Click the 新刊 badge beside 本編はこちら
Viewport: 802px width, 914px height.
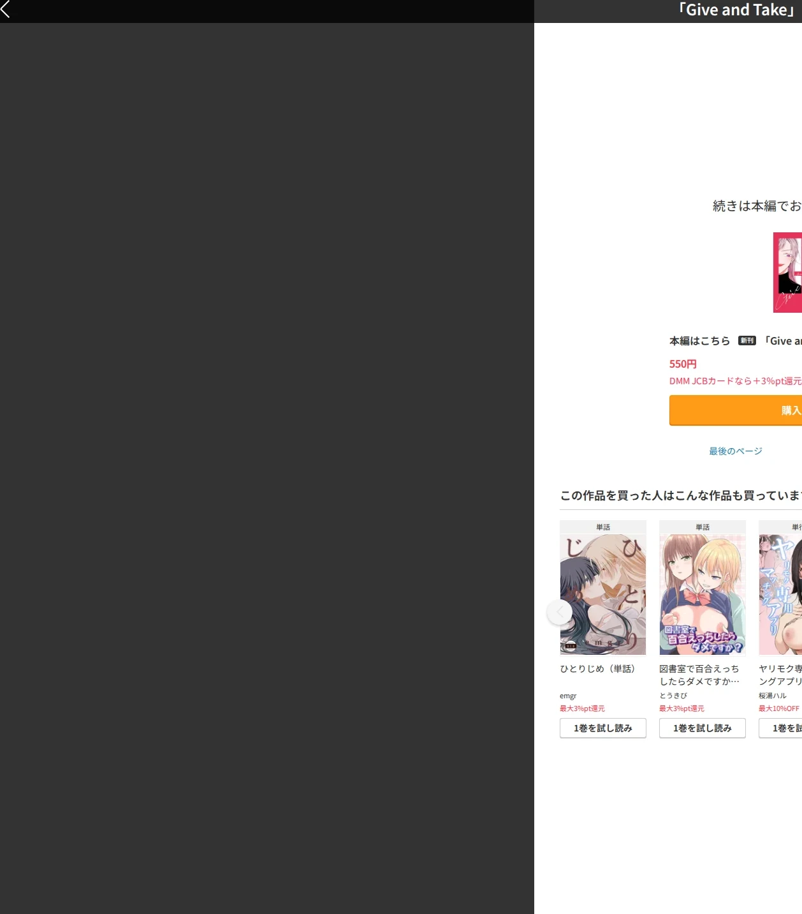(x=747, y=341)
